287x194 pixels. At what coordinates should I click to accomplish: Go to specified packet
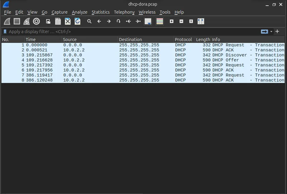point(118,21)
